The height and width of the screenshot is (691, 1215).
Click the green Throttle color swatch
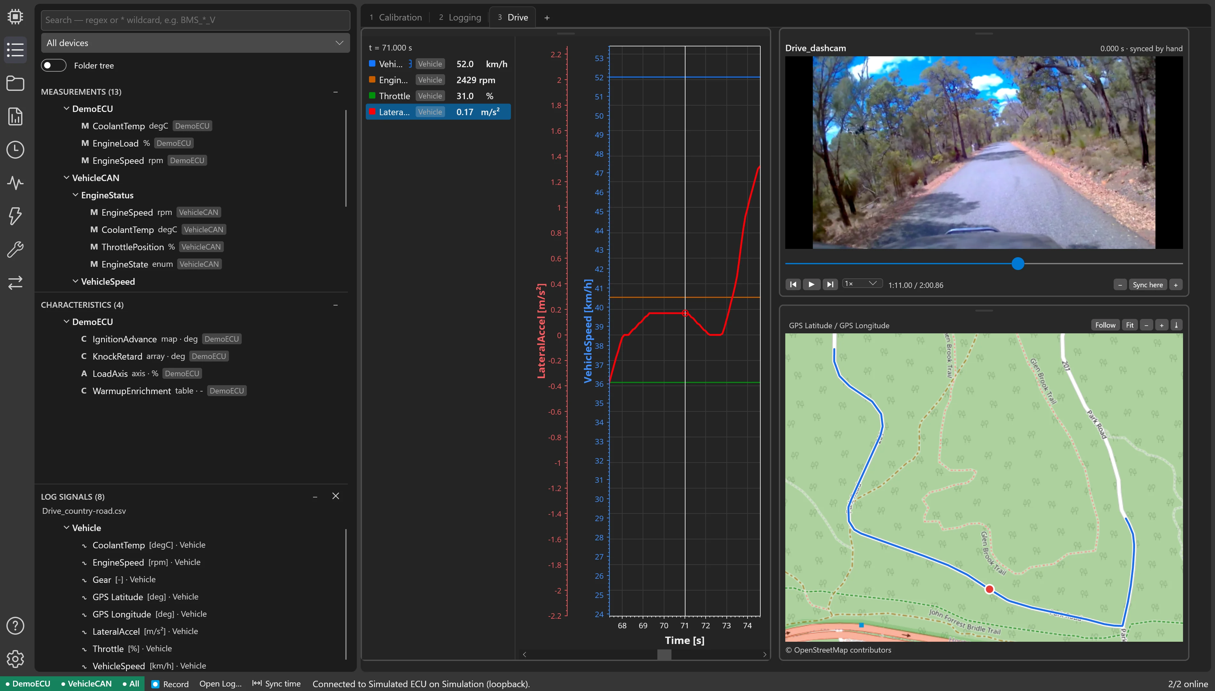pyautogui.click(x=372, y=95)
